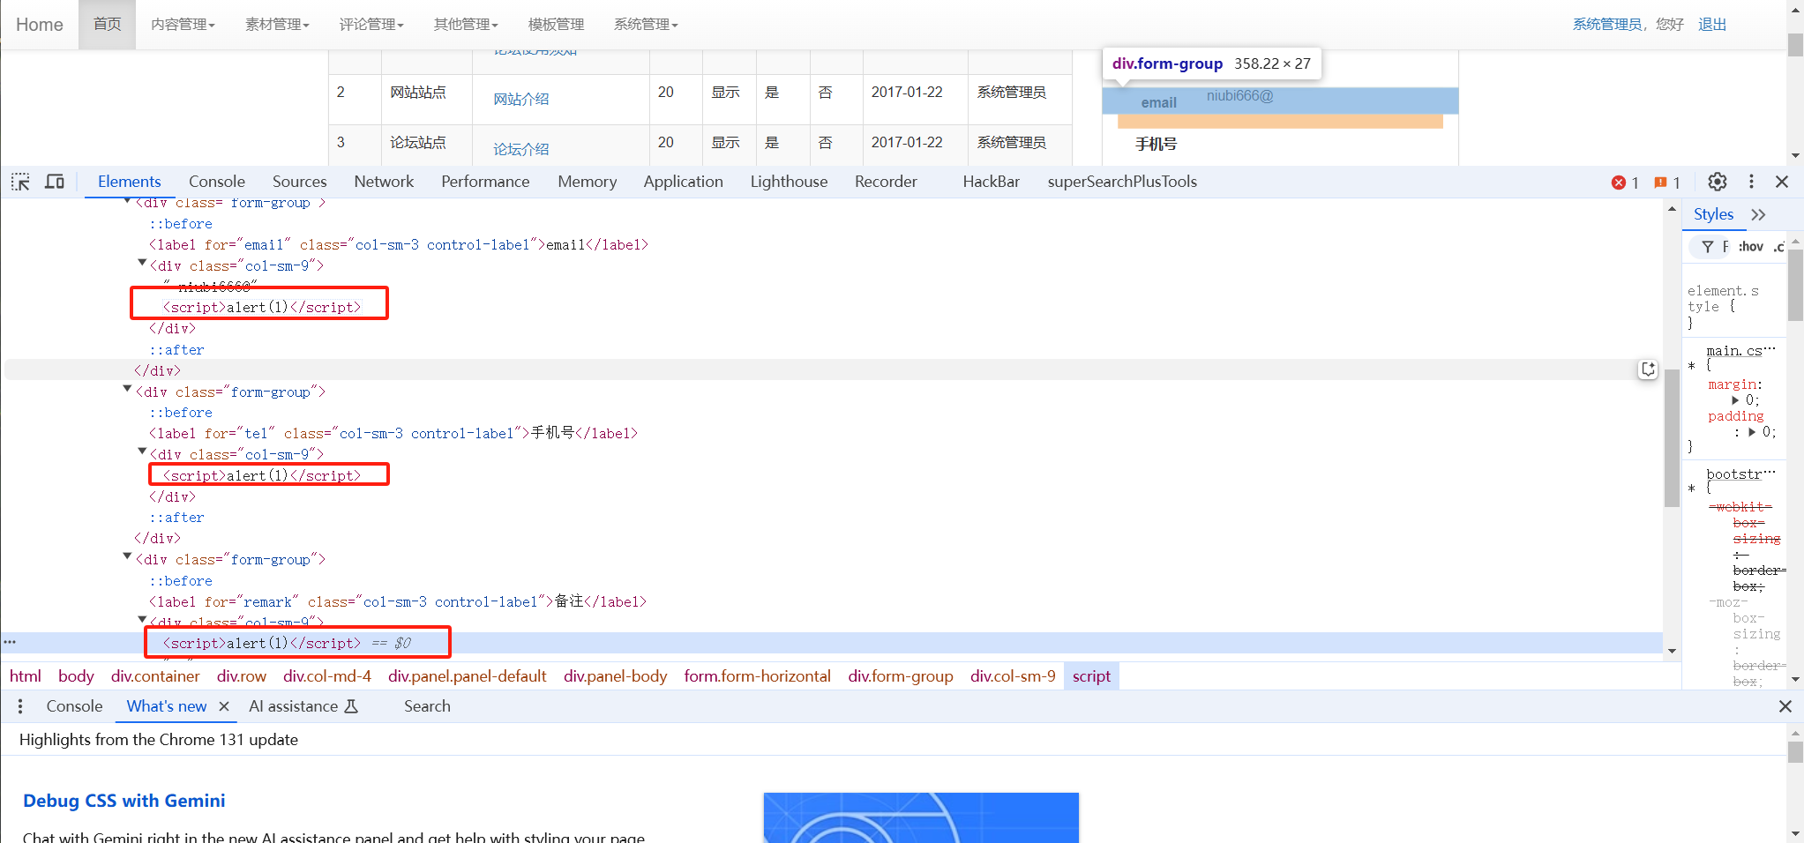Screen dimensions: 1804x843
Task: Collapse the third form-group div node
Action: point(127,556)
